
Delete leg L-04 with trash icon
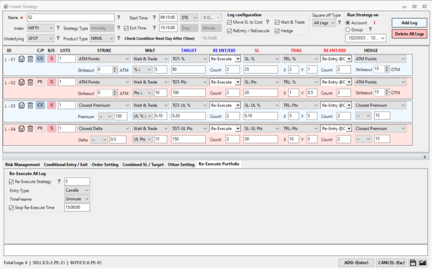(x=30, y=128)
